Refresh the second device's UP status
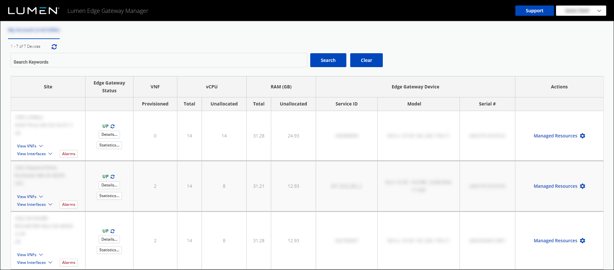614x270 pixels. click(113, 177)
